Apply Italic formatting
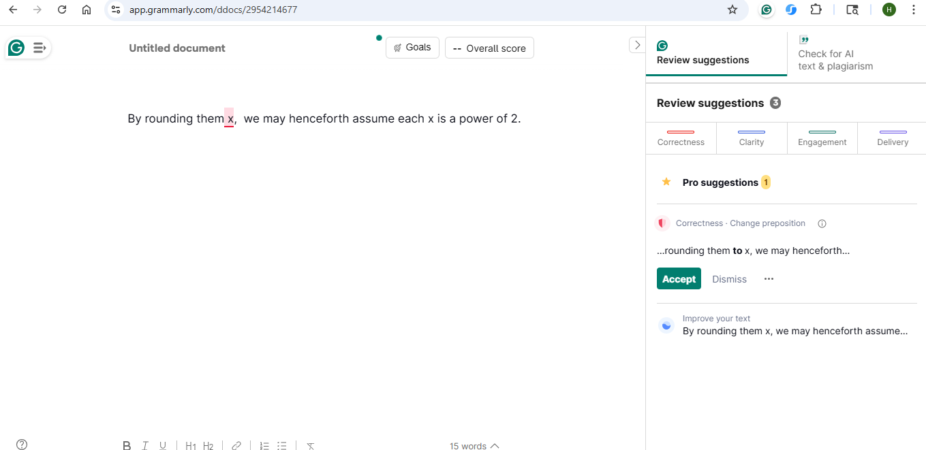This screenshot has height=450, width=926. (145, 446)
